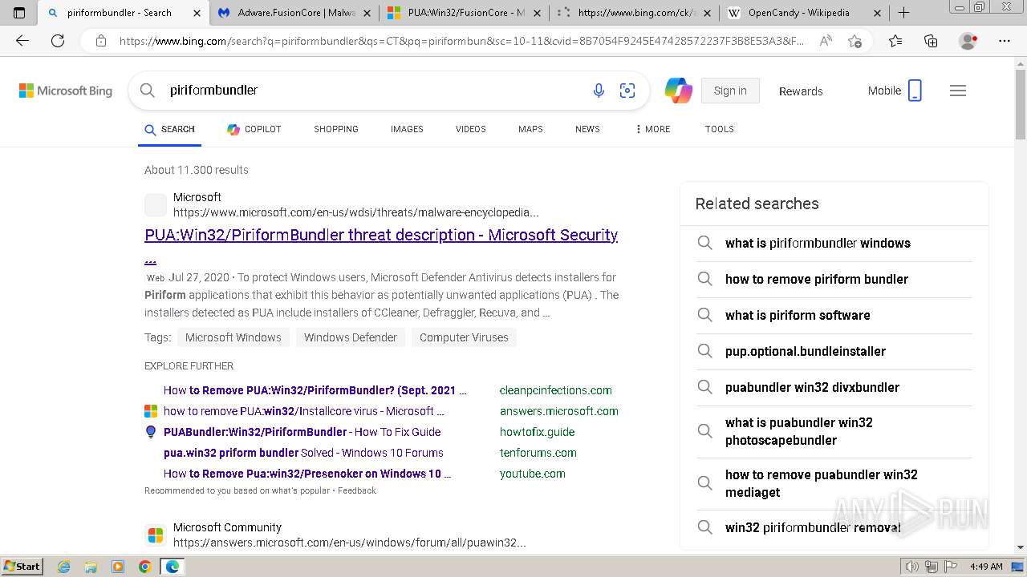The height and width of the screenshot is (577, 1027).
Task: Click Feedback link under recommendations
Action: point(356,490)
